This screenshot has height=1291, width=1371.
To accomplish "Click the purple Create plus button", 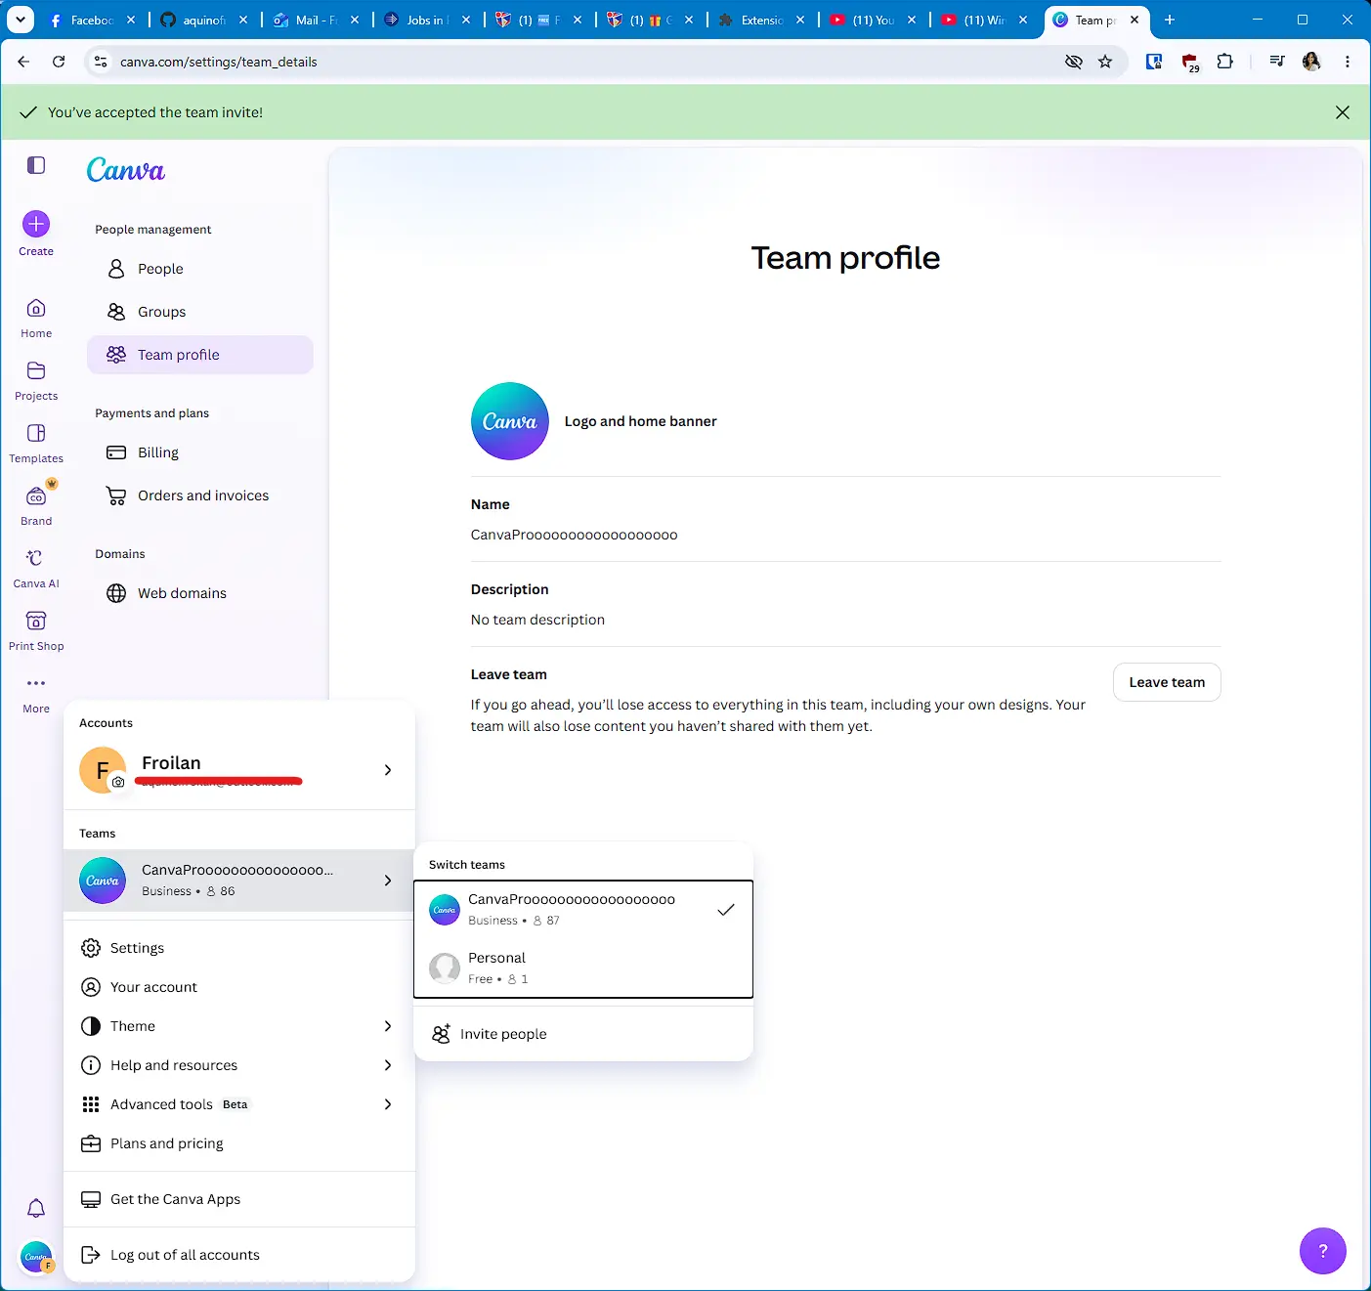I will [36, 225].
